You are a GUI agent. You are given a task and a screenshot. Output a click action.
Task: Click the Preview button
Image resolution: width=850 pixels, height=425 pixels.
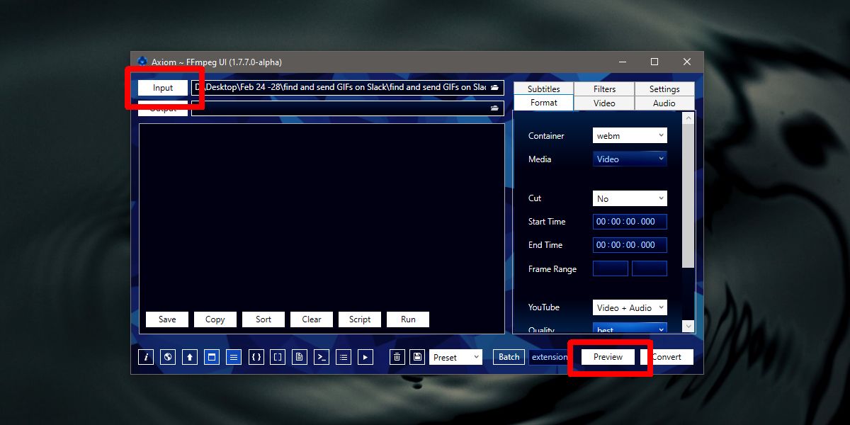pos(608,357)
